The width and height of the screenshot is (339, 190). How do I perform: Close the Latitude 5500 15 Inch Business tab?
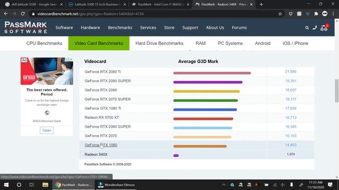pos(125,4)
